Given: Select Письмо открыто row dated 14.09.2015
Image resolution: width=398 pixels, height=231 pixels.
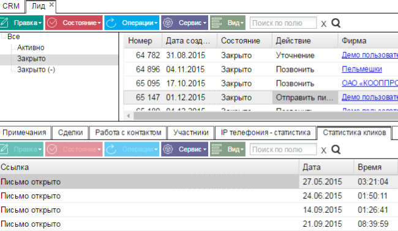Looking at the screenshot, I should [199, 210].
